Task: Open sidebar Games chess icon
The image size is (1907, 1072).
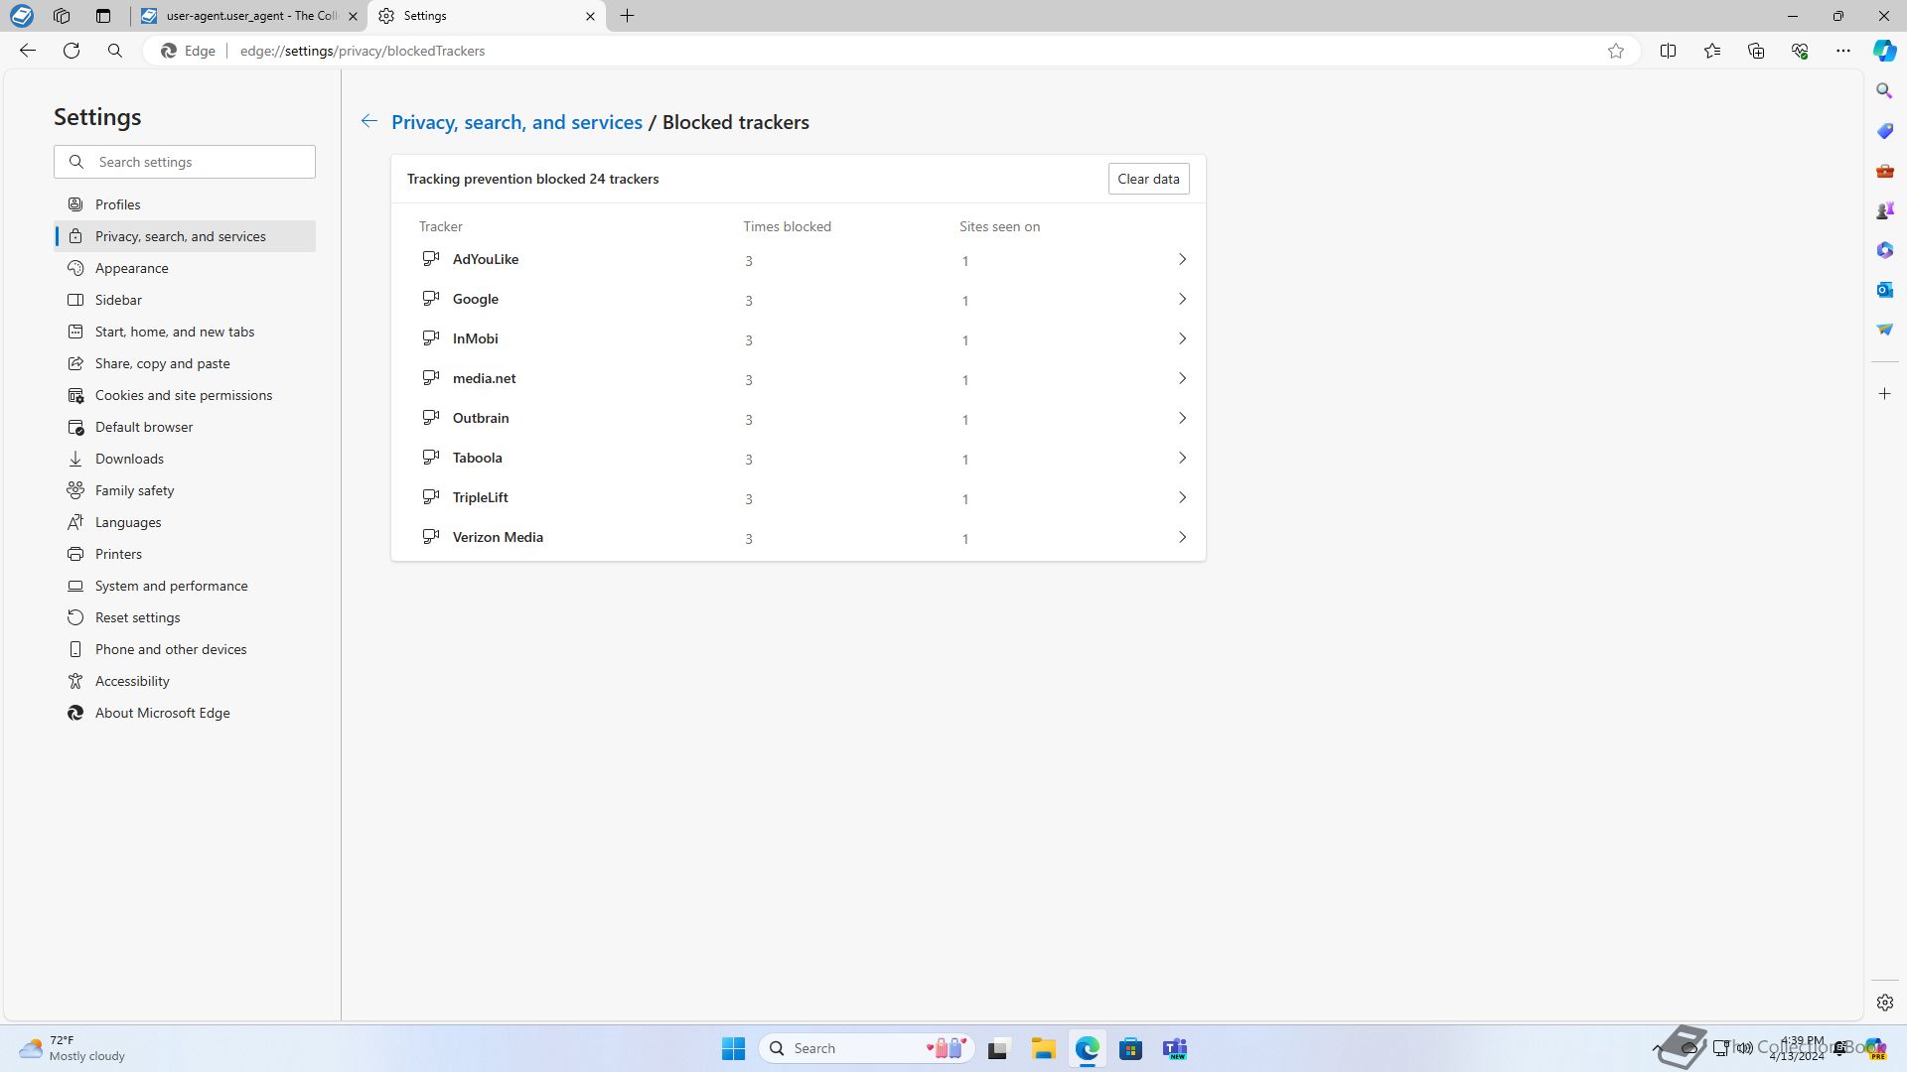Action: 1885,210
